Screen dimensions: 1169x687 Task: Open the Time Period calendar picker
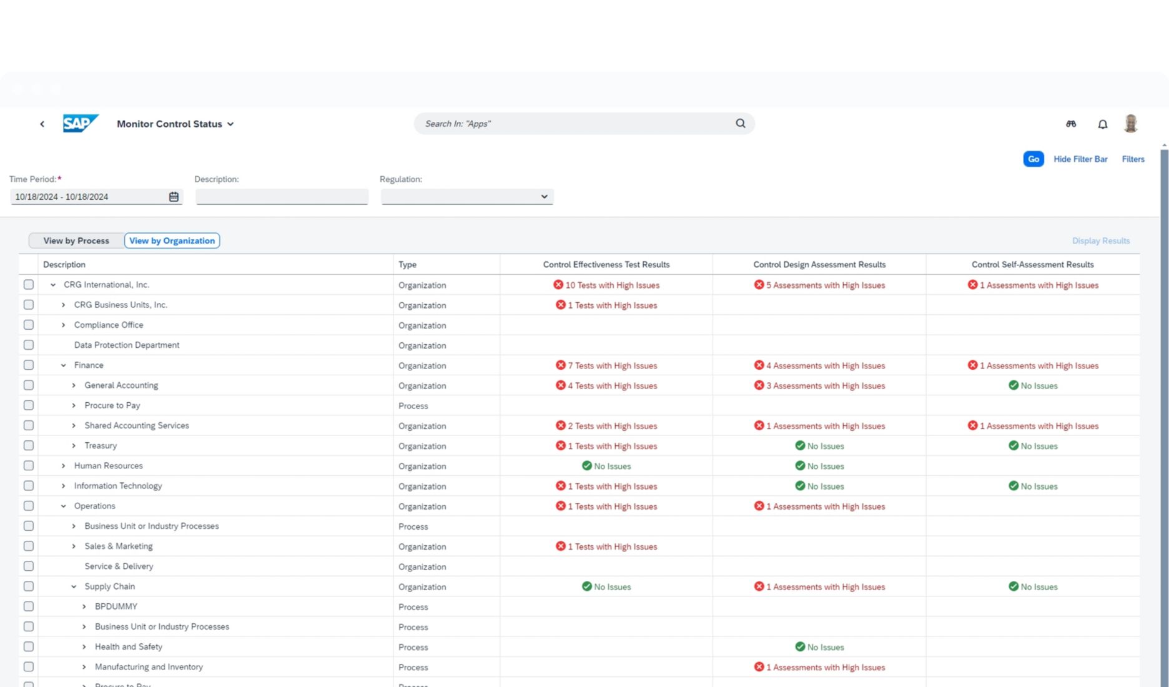tap(174, 197)
